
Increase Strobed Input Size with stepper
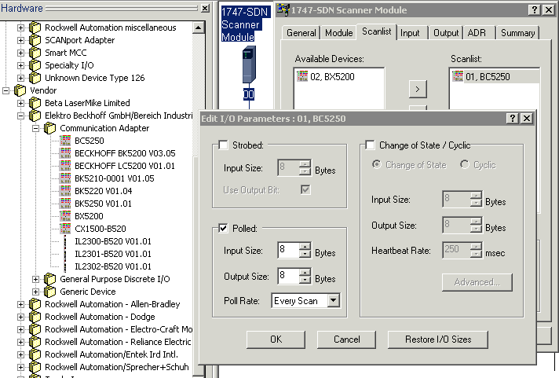point(305,163)
